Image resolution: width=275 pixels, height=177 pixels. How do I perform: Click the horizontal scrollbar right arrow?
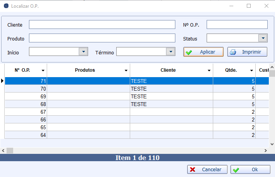point(265,150)
